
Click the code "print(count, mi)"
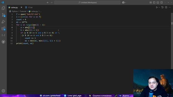pos(25,43)
